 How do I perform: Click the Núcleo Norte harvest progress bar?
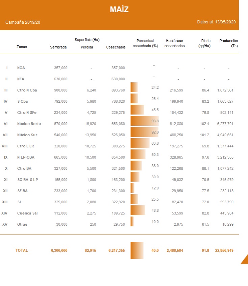pyautogui.click(x=145, y=121)
